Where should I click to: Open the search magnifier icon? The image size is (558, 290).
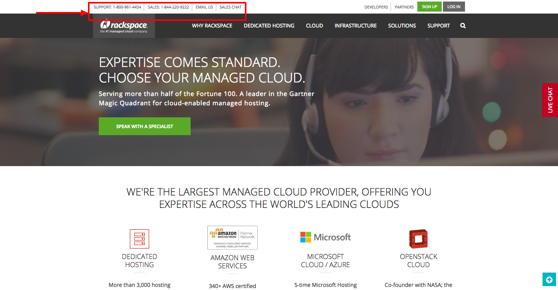[463, 26]
